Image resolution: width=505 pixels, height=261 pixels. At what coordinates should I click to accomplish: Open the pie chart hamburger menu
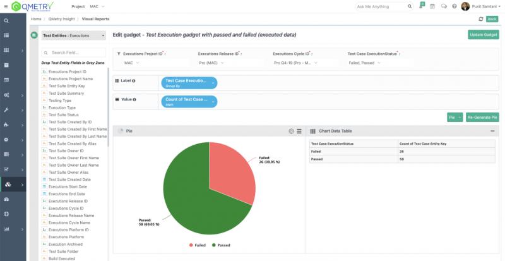[x=299, y=131]
